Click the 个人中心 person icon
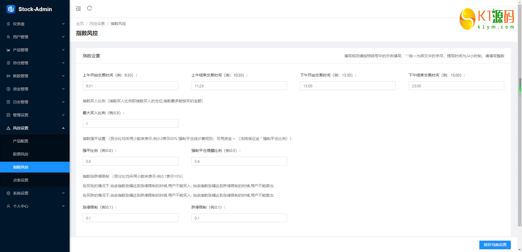The height and width of the screenshot is (252, 522). [8, 206]
